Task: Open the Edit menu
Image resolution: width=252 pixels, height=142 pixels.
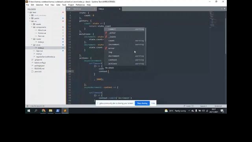Action: 32,5
